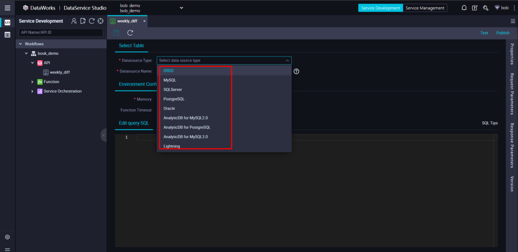Click the user filter icon in Service Development
Viewport: 518px width, 252px height.
[x=74, y=21]
